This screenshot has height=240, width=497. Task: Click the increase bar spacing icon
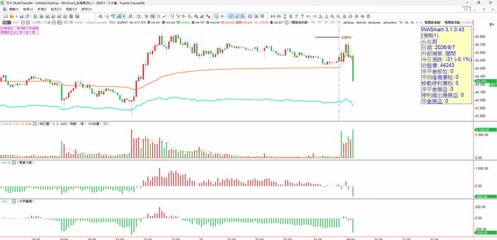coord(278,16)
